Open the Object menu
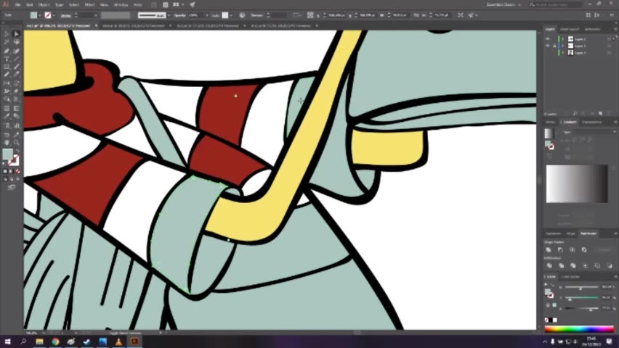 [44, 5]
